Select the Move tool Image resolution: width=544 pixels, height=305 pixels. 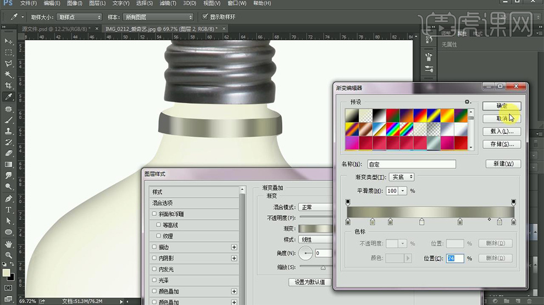point(8,41)
